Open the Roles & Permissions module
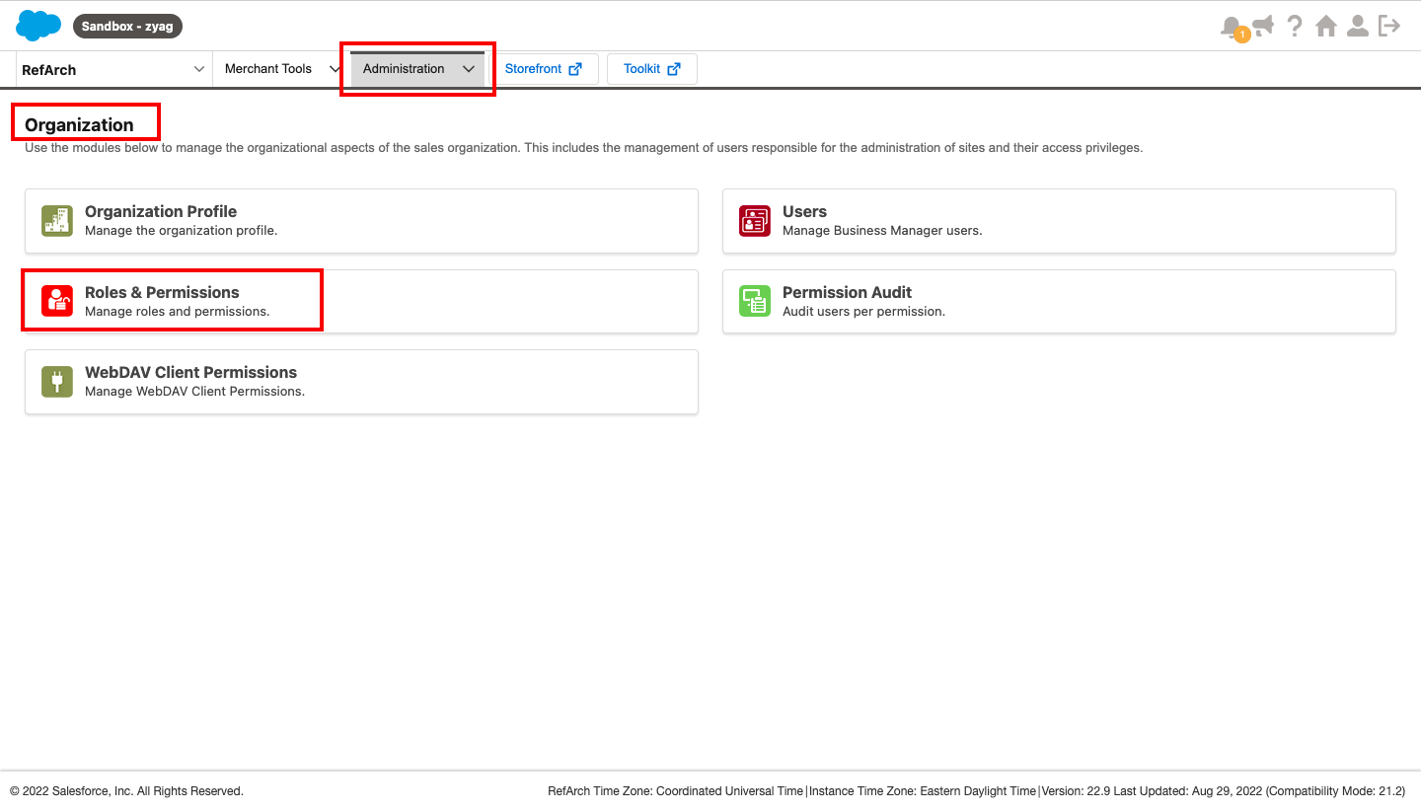Screen dimensions: 1421x811 (x=163, y=293)
